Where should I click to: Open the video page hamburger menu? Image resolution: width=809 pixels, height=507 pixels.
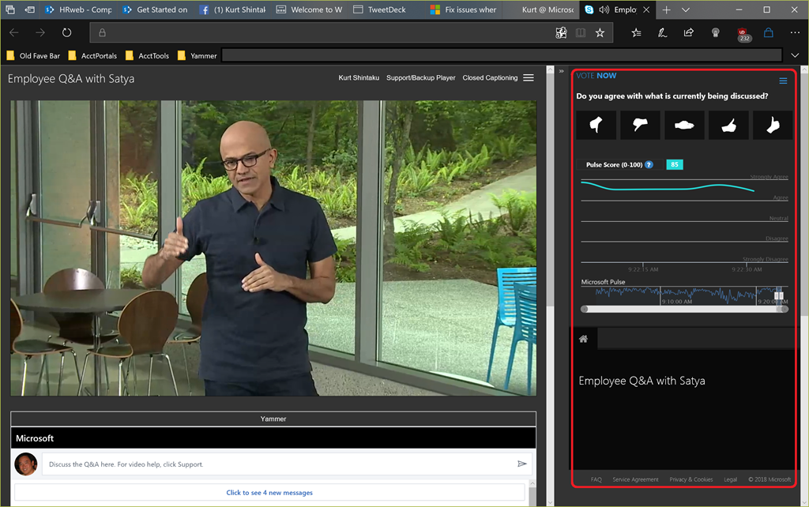pyautogui.click(x=529, y=78)
